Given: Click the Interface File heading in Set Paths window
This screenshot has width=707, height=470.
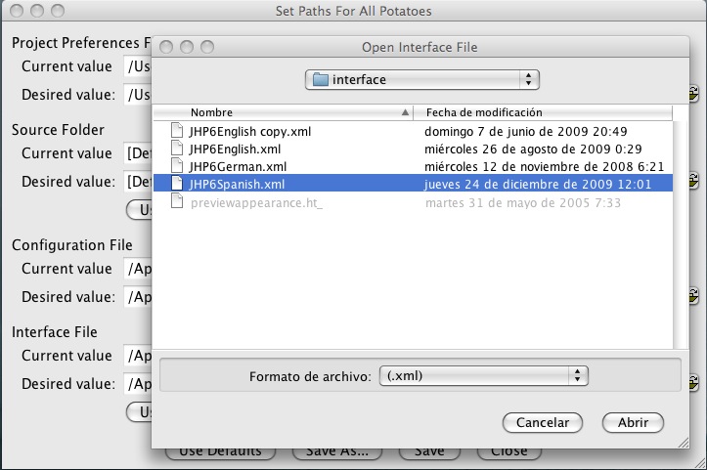Looking at the screenshot, I should coord(55,332).
